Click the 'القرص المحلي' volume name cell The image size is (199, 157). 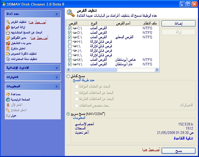click(124, 37)
